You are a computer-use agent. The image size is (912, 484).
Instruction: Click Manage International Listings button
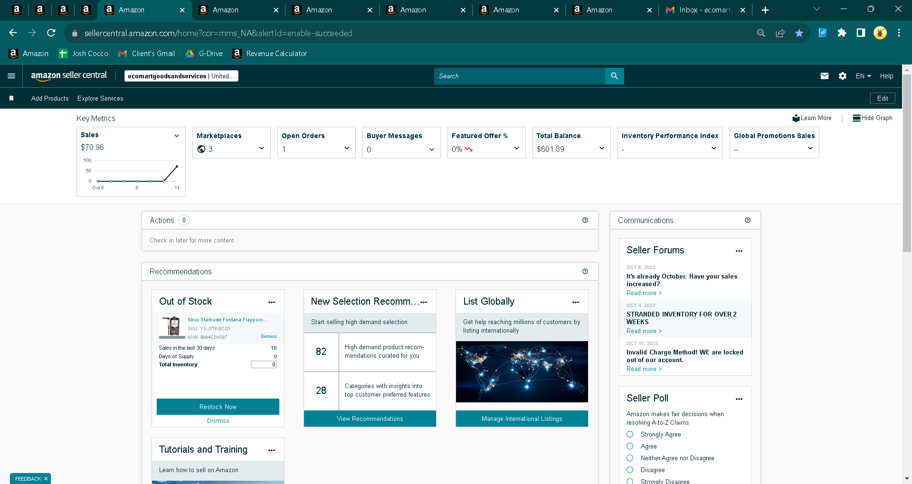click(x=522, y=419)
